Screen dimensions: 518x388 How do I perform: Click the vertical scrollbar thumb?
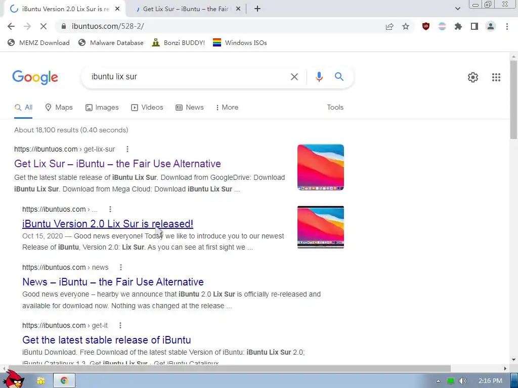click(x=513, y=100)
